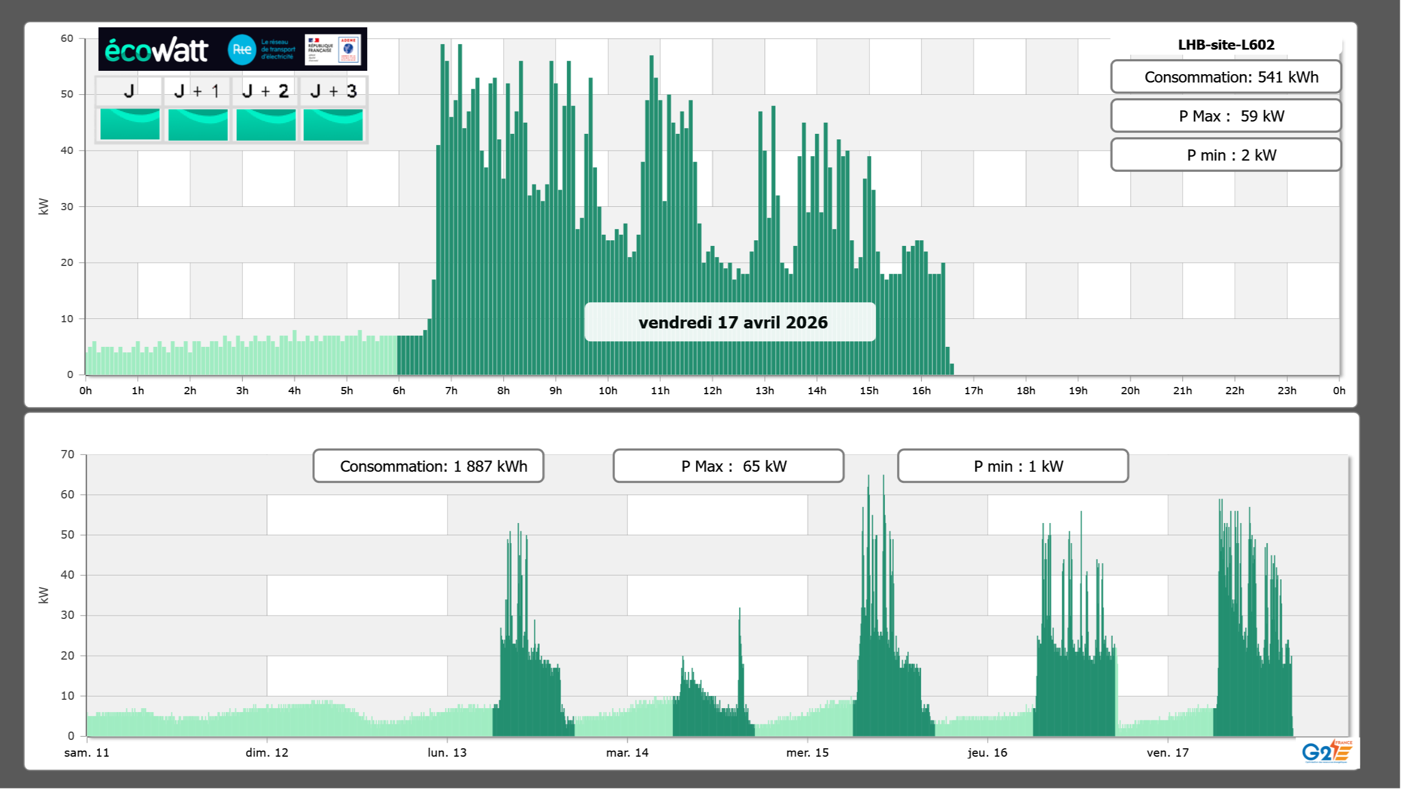Screen dimensions: 1401x789
Task: Click the P min 2 kW box
Action: [x=1225, y=155]
